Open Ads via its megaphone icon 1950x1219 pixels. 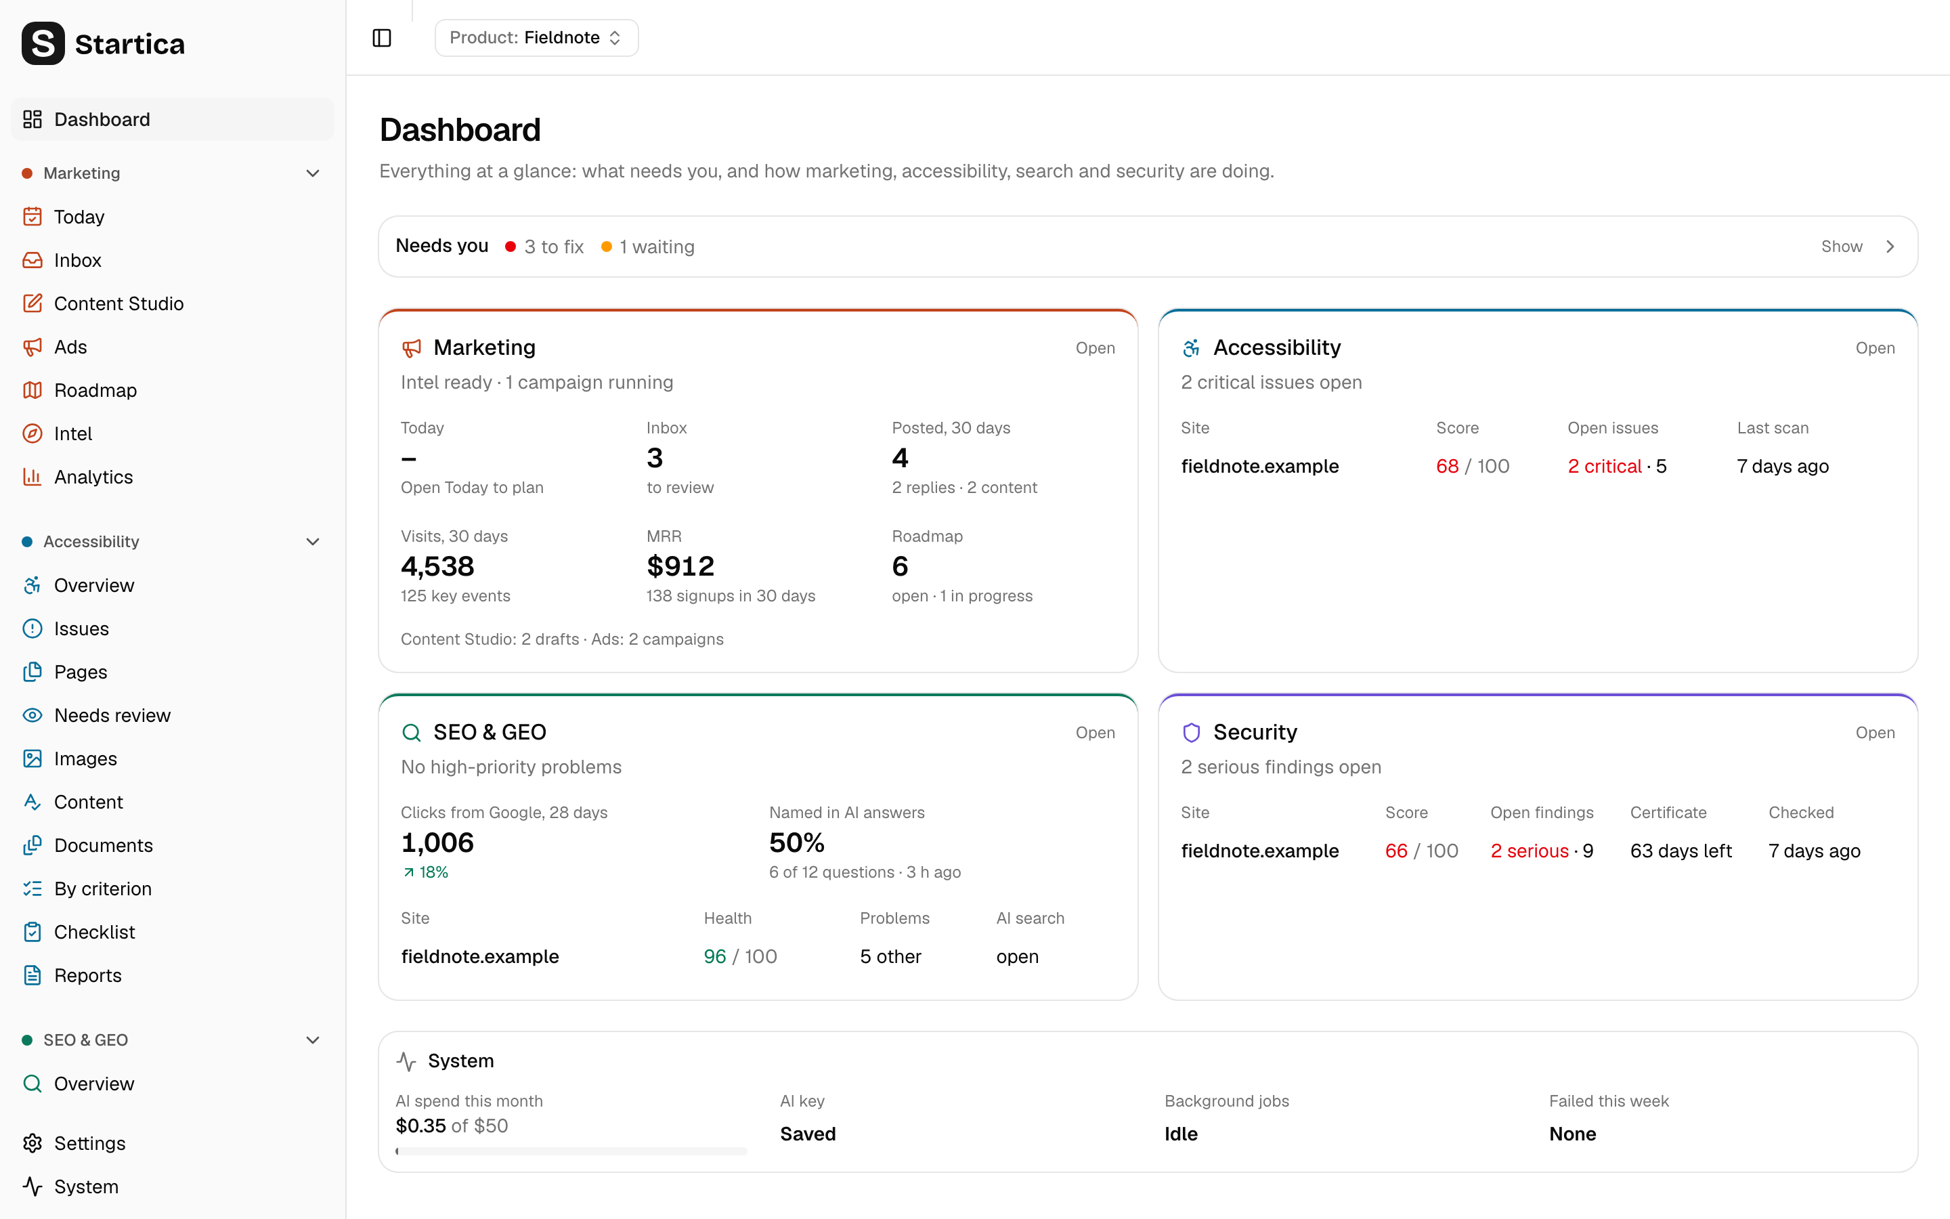(32, 347)
